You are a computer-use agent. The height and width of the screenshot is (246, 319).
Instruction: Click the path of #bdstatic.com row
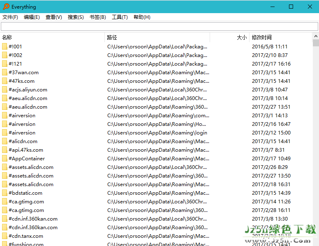click(x=158, y=193)
